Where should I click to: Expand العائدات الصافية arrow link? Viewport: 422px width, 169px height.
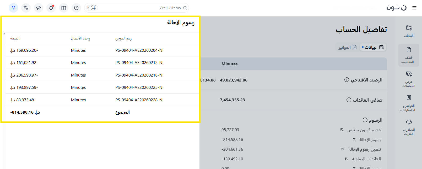(346, 159)
